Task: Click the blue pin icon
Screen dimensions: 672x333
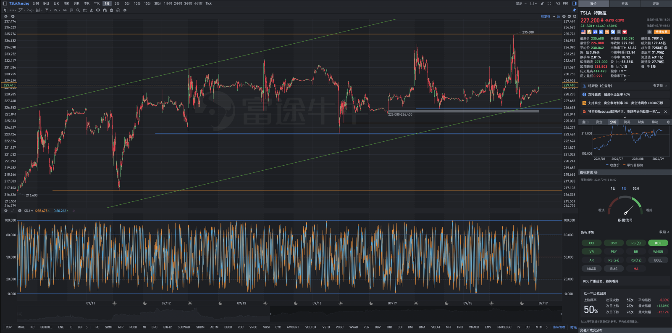Action: (574, 10)
